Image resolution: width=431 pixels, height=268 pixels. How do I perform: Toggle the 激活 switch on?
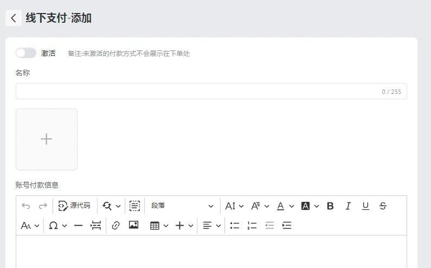point(26,53)
